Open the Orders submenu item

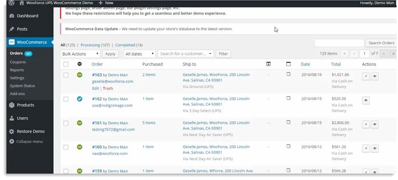coord(16,53)
